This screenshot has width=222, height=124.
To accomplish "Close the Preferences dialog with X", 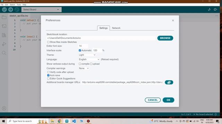I will click(173, 21).
